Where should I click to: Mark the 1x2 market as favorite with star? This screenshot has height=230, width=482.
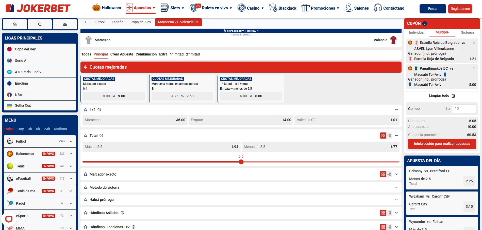(85, 110)
